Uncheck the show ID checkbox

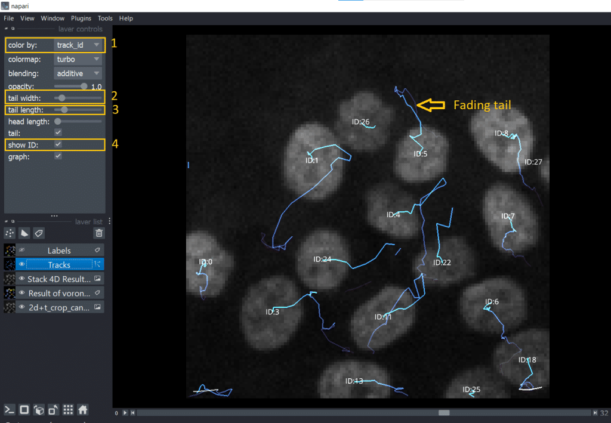[58, 144]
